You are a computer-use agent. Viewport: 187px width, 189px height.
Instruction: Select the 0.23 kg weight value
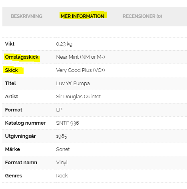coord(64,44)
